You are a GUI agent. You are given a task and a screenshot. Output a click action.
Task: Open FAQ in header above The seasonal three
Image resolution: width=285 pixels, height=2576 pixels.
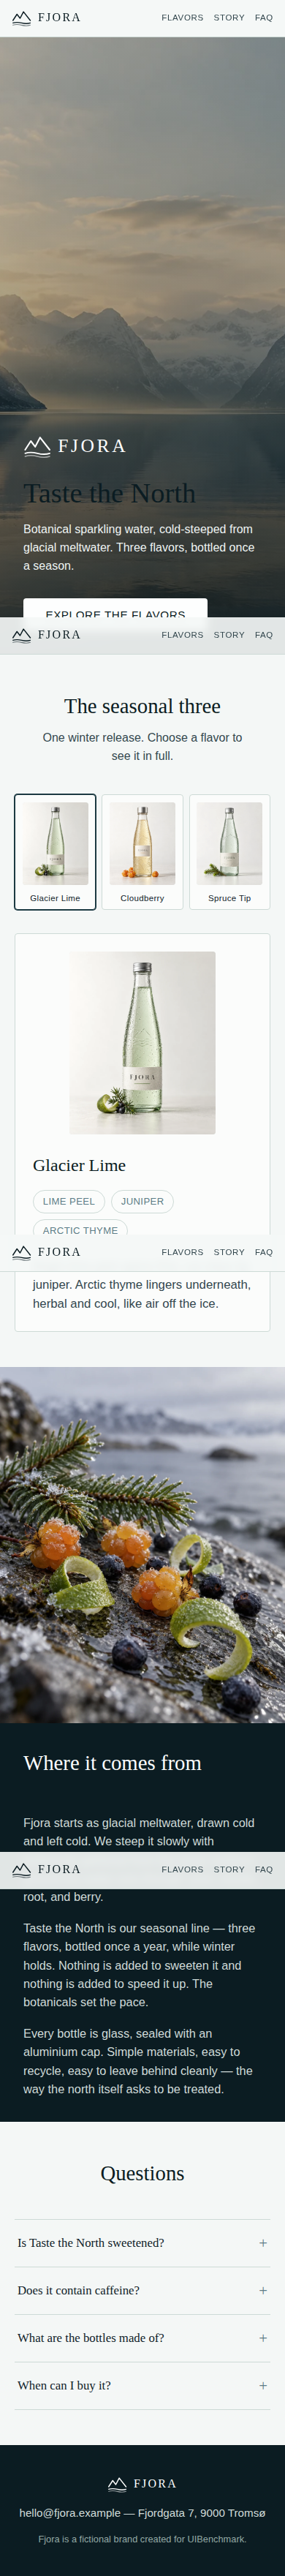(x=264, y=635)
